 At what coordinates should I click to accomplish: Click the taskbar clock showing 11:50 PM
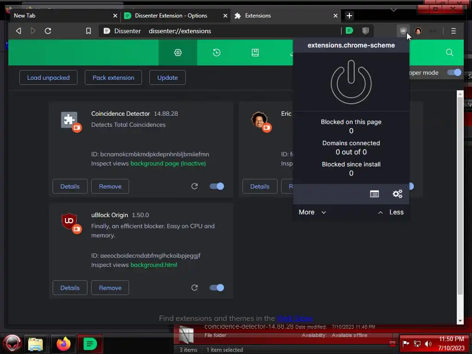451,339
